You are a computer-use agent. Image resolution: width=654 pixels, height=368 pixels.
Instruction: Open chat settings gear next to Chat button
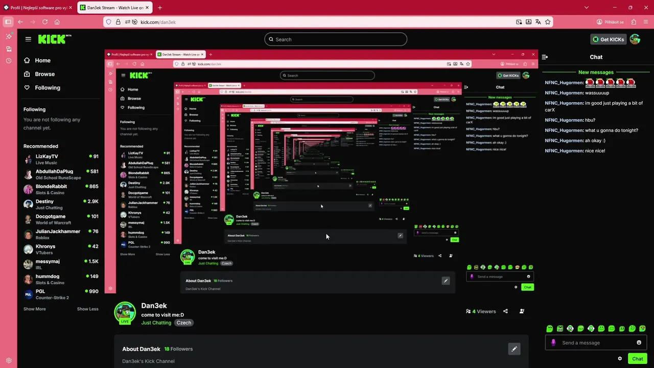620,359
